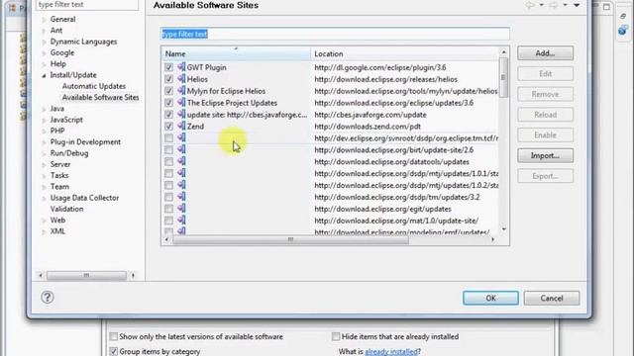Click icon of the datatools updates row

181,161
